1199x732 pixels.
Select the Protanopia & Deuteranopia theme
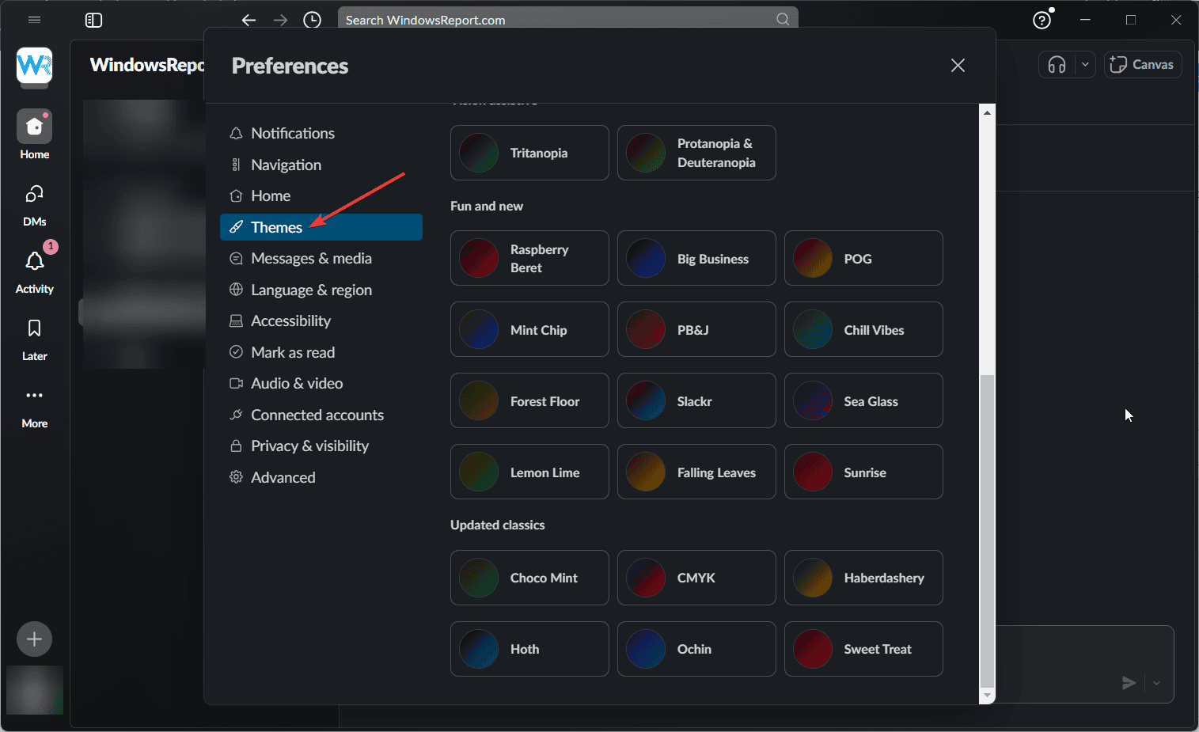click(696, 153)
